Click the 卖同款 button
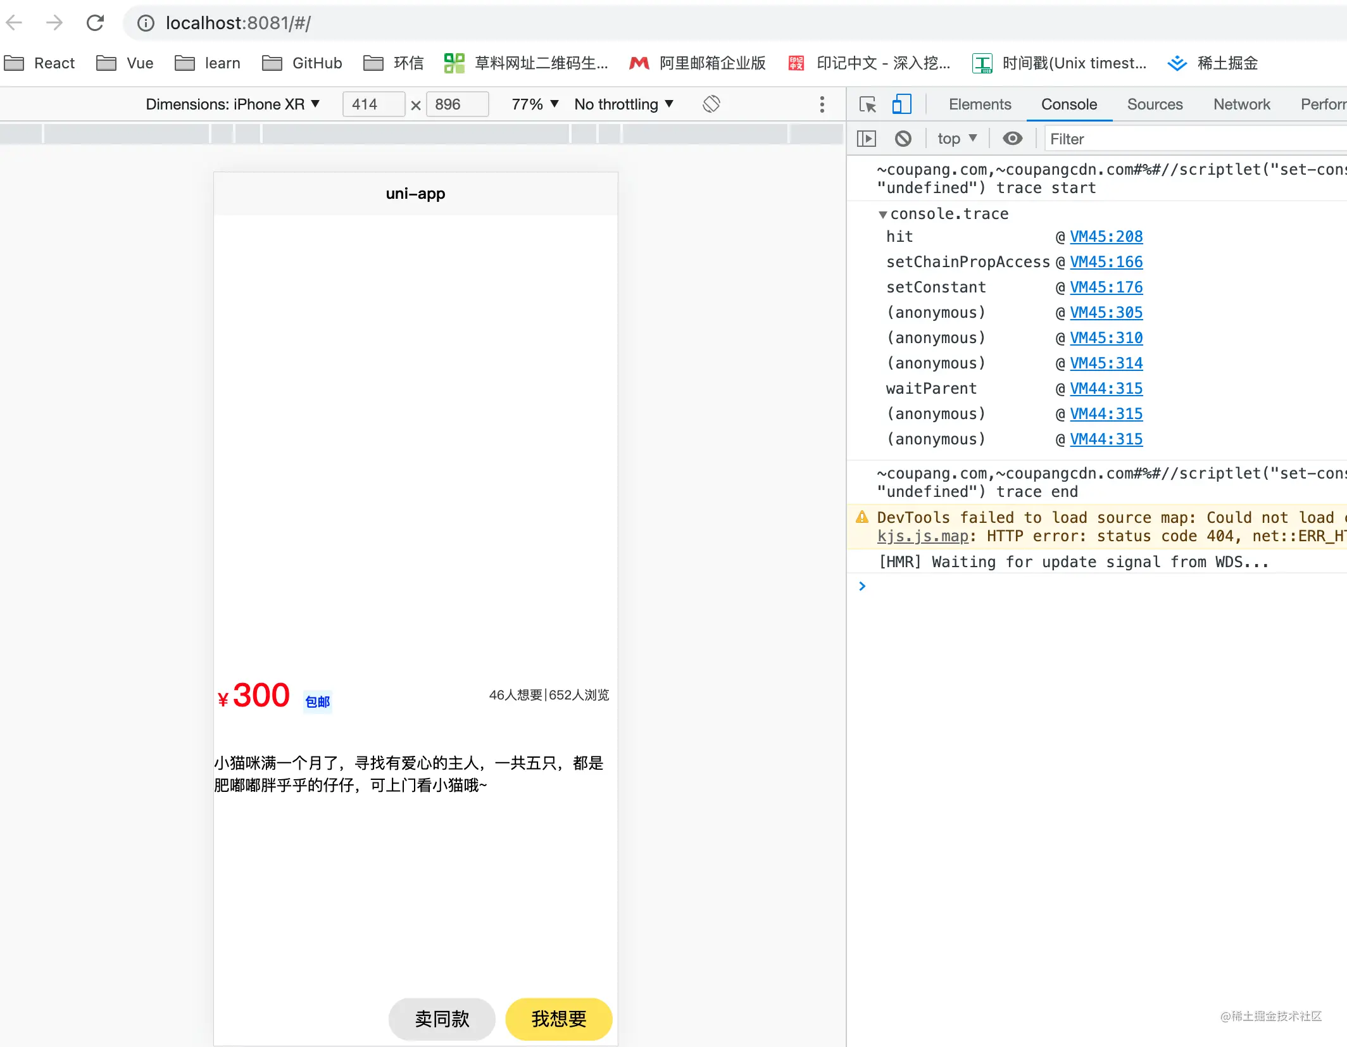Screen dimensions: 1347x1047 point(442,1019)
